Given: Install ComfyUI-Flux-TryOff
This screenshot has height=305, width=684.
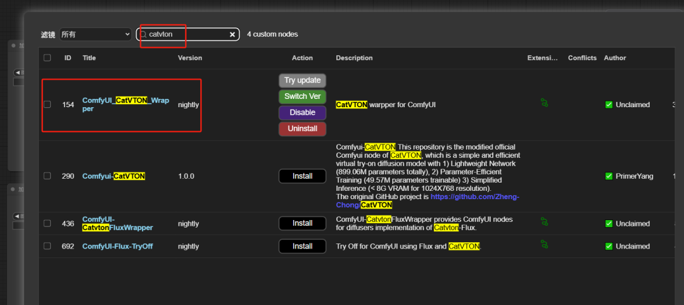Looking at the screenshot, I should click(302, 246).
